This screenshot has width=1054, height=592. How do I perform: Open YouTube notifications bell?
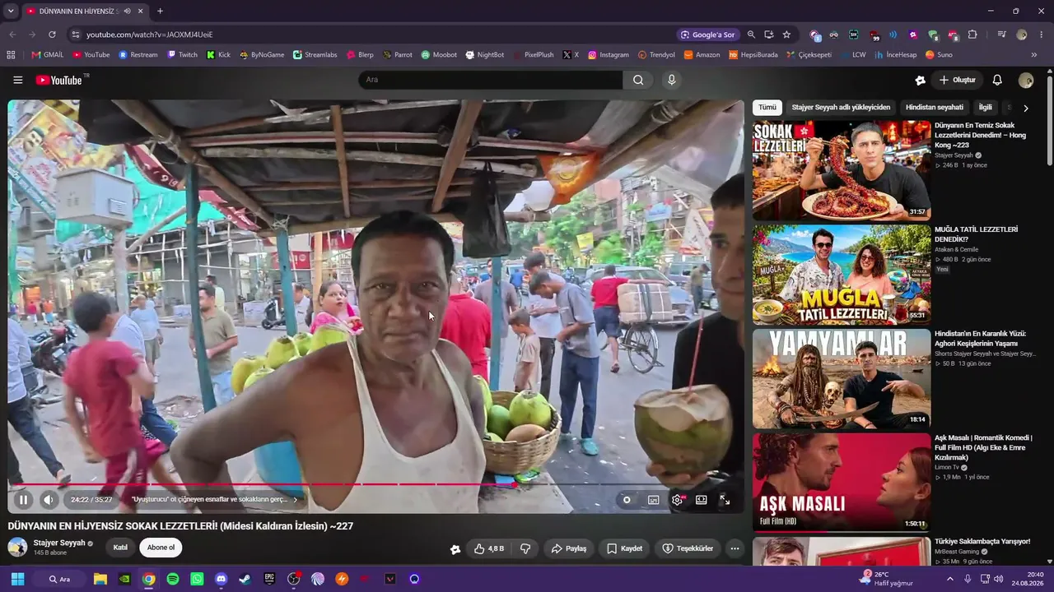point(997,80)
